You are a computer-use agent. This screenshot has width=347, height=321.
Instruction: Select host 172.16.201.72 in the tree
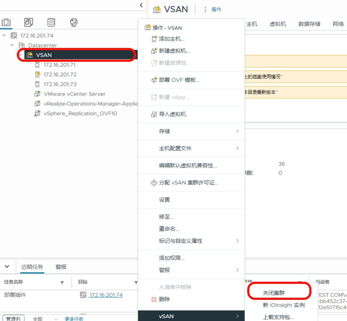(x=60, y=74)
